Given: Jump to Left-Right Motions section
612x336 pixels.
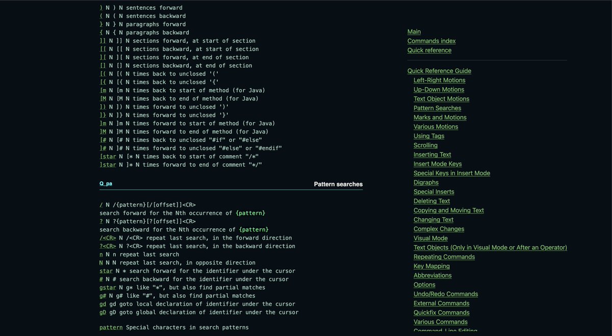Looking at the screenshot, I should click(x=439, y=80).
